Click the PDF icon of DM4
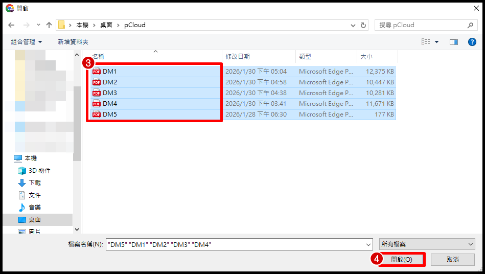 [97, 104]
